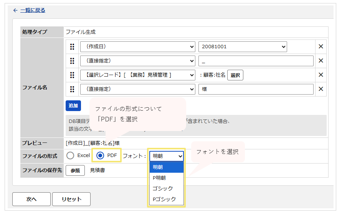Grab the drag handle of the (作成日) row
Image resolution: width=342 pixels, height=216 pixels.
tap(72, 47)
